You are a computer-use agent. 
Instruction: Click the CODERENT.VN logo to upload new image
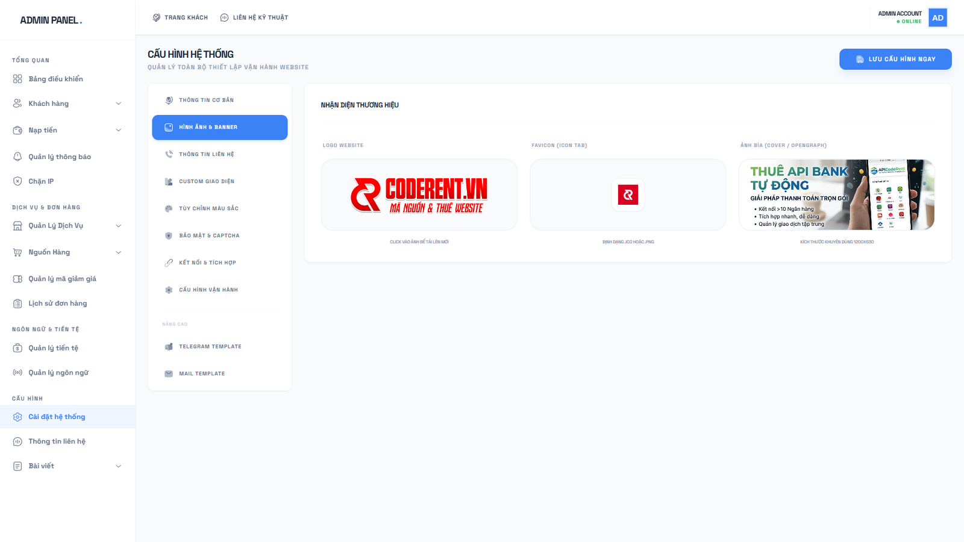[419, 195]
